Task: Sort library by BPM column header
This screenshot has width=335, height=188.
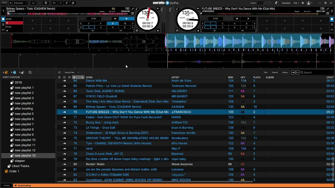Action: (231, 77)
